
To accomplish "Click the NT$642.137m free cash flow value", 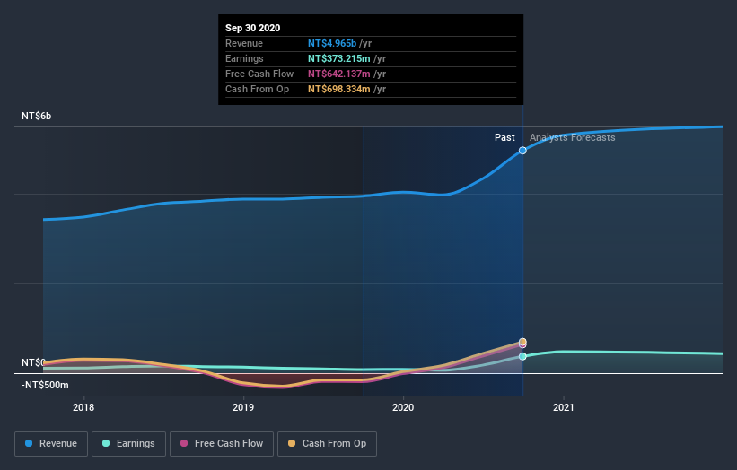I will tap(339, 74).
